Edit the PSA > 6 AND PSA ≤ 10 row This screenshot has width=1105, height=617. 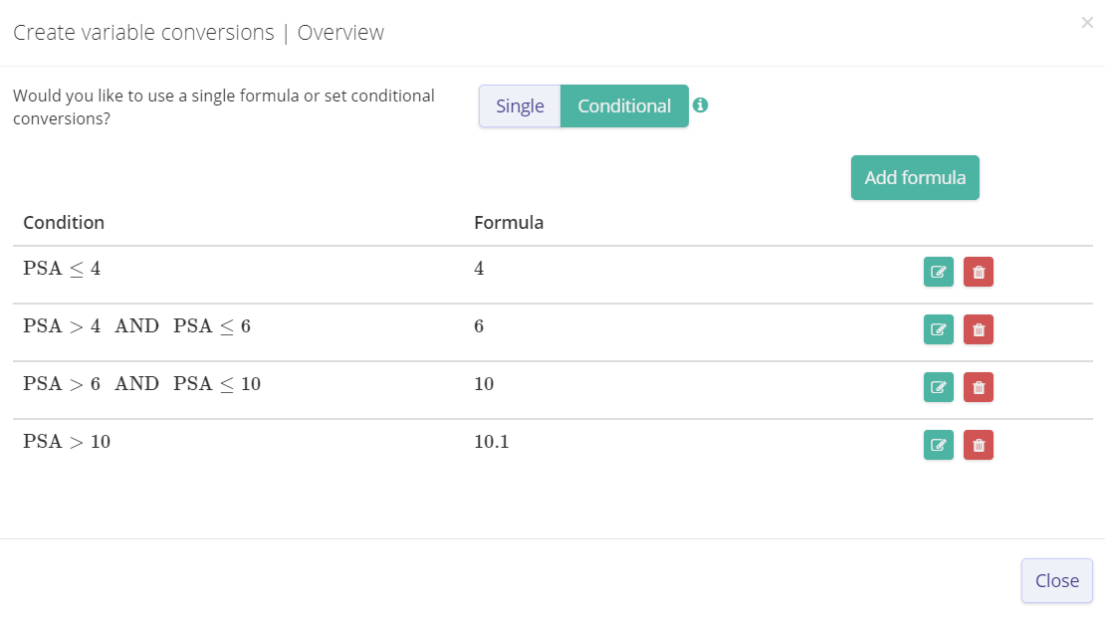click(x=938, y=387)
